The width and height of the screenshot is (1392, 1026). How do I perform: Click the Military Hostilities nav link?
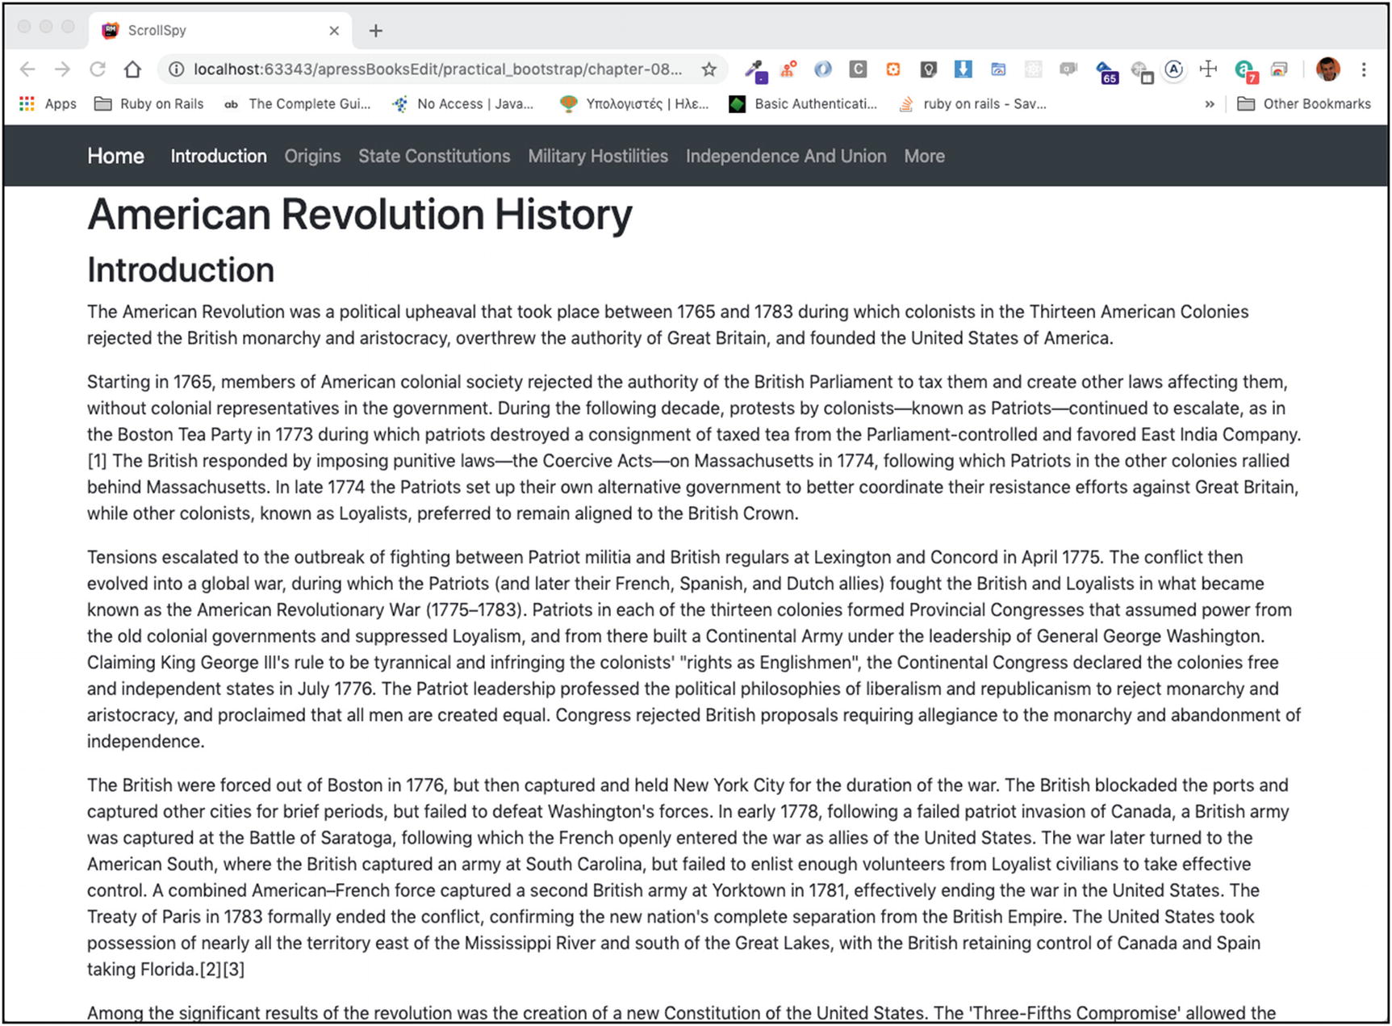[598, 157]
